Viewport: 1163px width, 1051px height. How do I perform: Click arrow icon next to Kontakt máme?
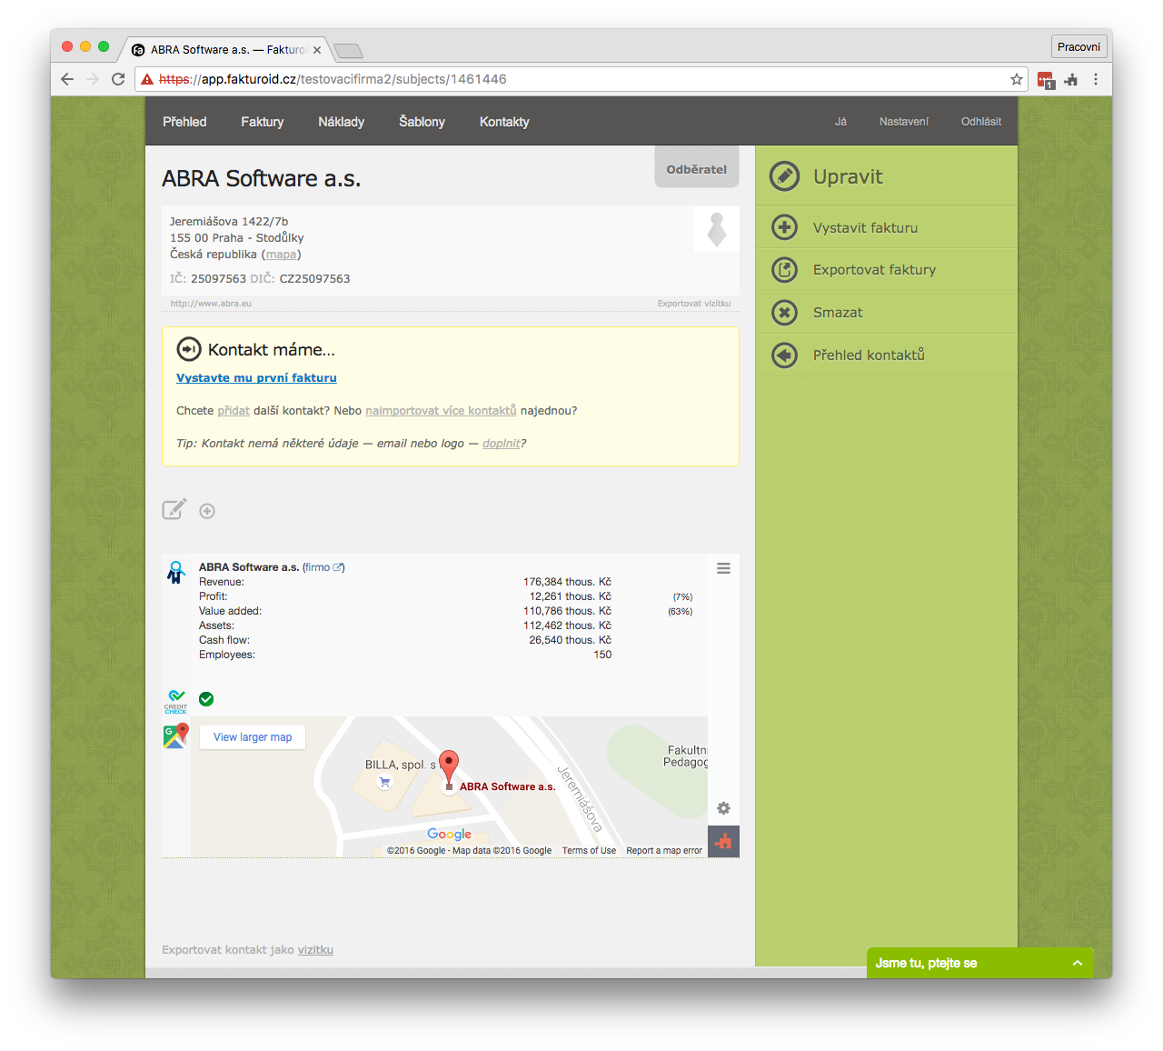tap(189, 349)
